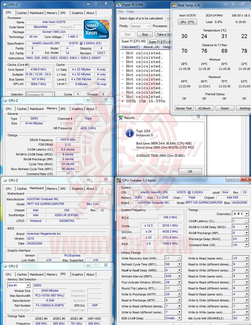Click the Start button in Hyper PI
This screenshot has height=325, width=251.
[128, 35]
